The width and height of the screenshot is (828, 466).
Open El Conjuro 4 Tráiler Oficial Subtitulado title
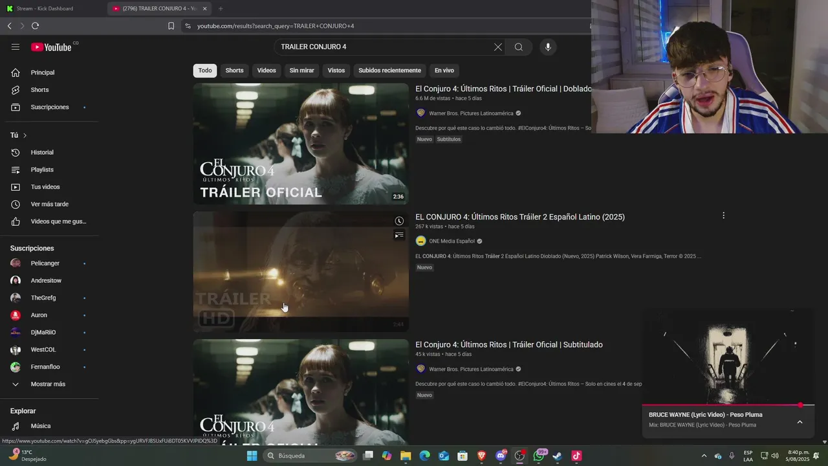509,344
